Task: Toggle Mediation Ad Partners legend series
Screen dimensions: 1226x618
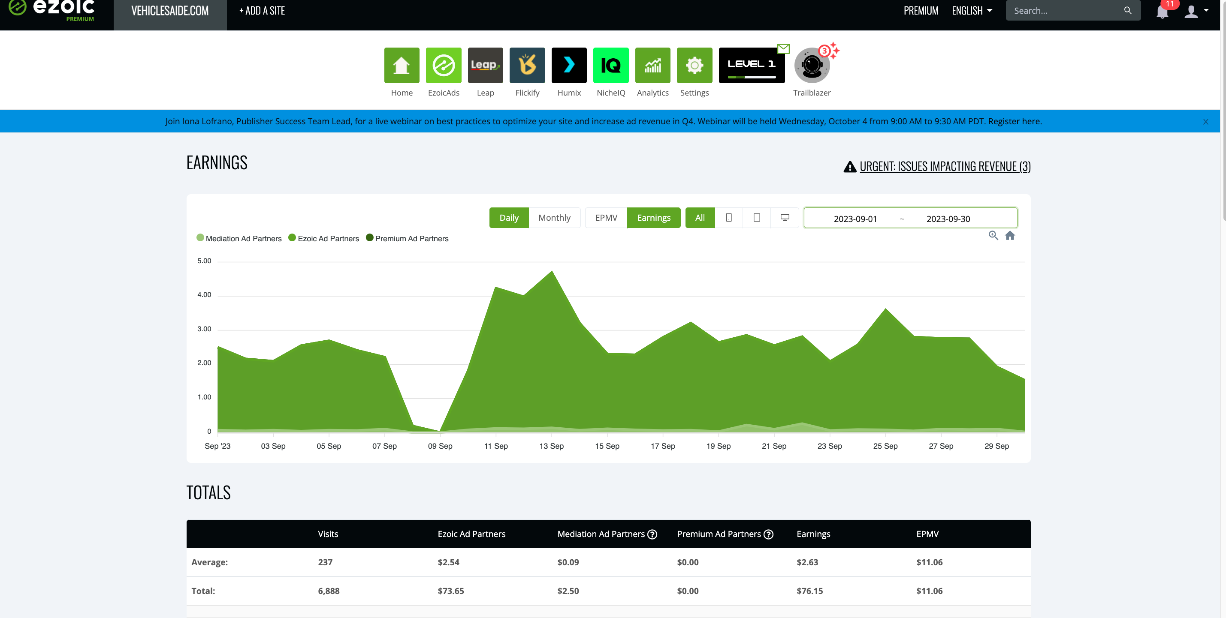Action: [239, 238]
